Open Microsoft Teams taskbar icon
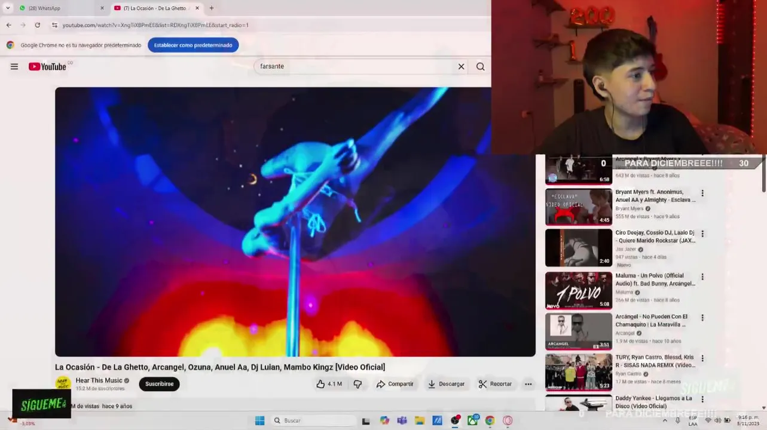Screen dimensions: 767x430 (402, 420)
